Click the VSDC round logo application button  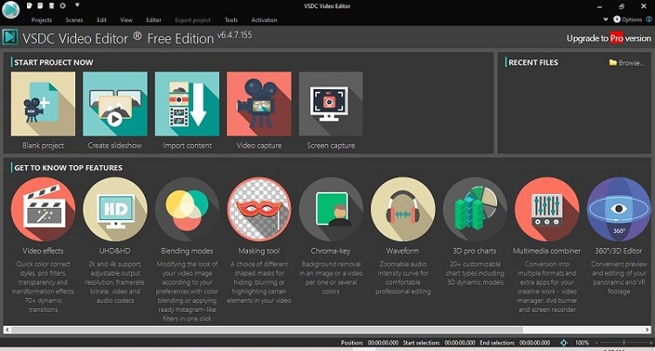10,10
